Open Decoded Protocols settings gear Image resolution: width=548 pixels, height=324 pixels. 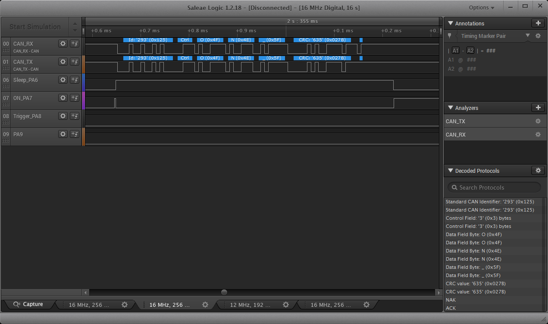coord(538,171)
